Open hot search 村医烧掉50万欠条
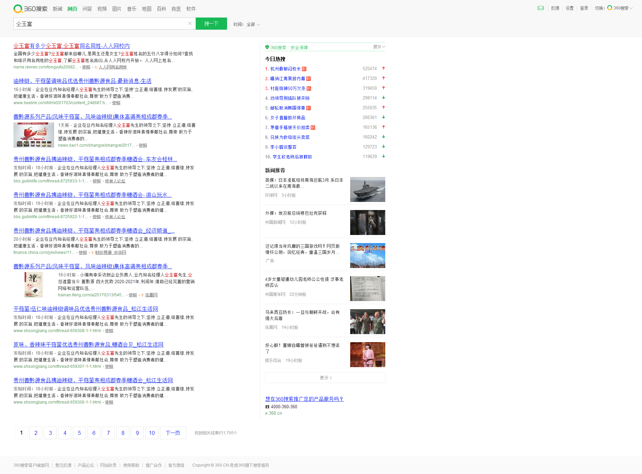Image resolution: width=642 pixels, height=474 pixels. point(288,88)
